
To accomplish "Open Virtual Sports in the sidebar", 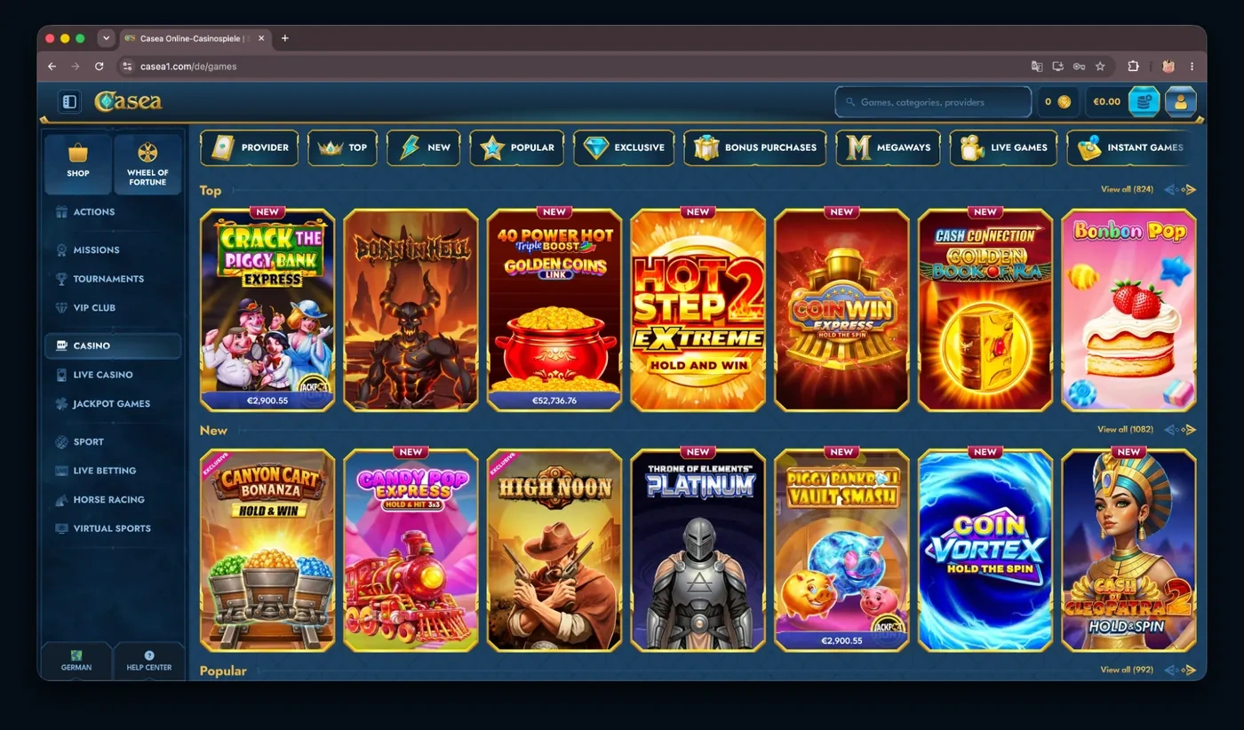I will [113, 528].
